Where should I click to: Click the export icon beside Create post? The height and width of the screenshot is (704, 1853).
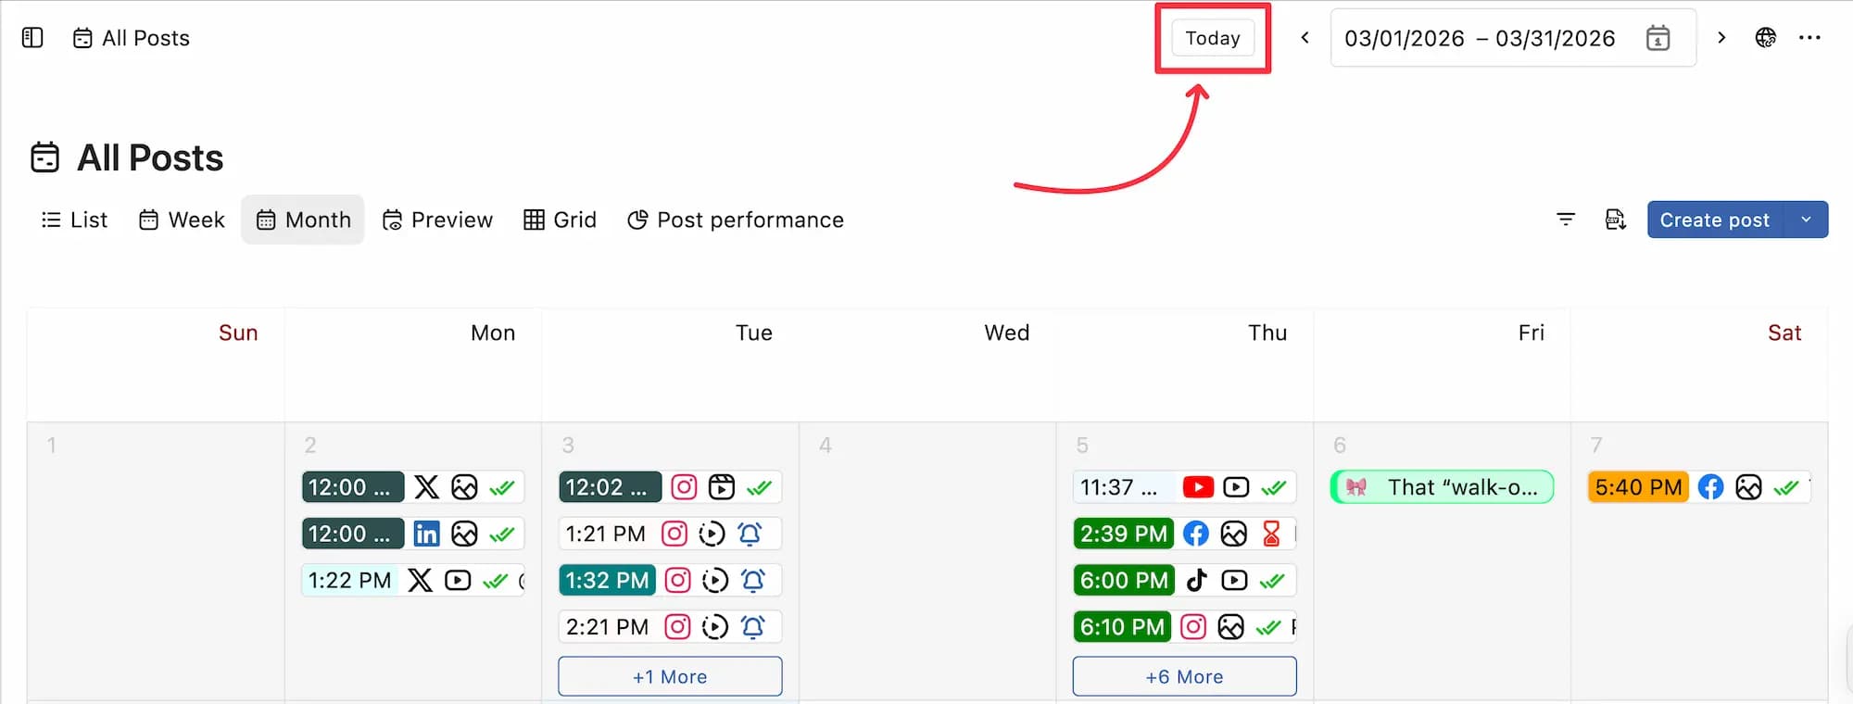pos(1615,220)
